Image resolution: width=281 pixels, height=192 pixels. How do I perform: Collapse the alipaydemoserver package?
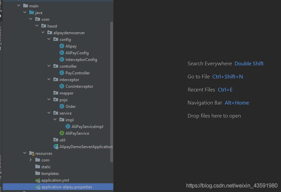(x=43, y=33)
